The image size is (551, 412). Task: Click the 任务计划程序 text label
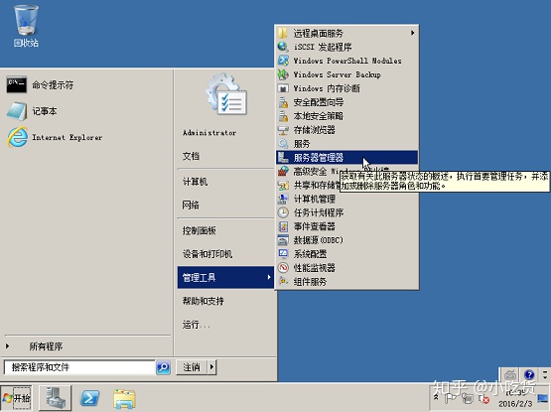pyautogui.click(x=319, y=212)
